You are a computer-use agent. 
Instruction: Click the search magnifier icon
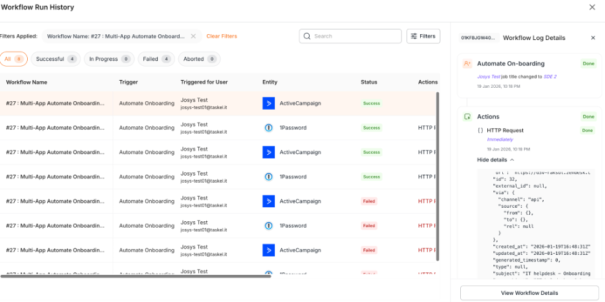[x=307, y=36]
